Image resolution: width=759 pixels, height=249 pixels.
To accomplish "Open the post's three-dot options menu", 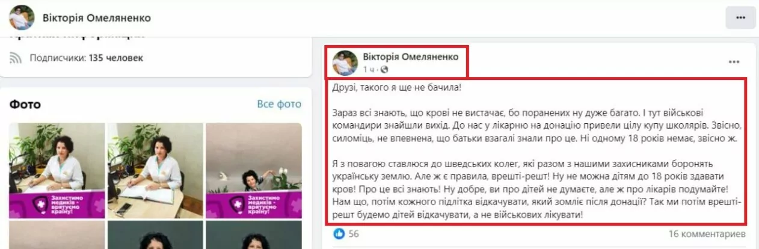I will click(734, 62).
